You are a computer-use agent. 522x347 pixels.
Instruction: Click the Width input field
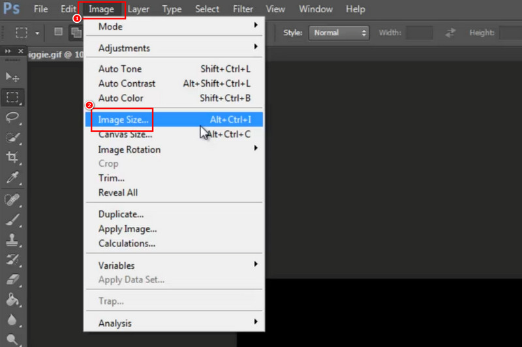[x=420, y=33]
